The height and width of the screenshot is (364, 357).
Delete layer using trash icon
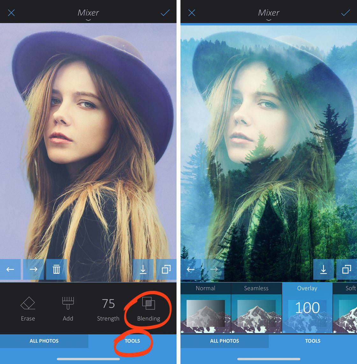[56, 269]
